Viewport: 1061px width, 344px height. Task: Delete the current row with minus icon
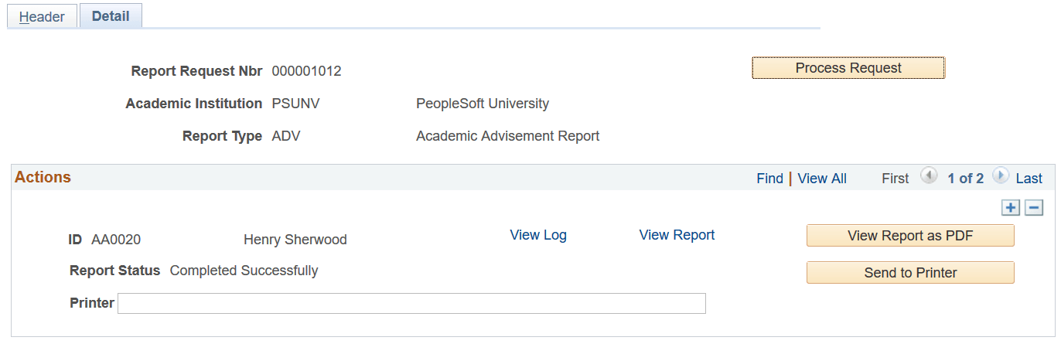coord(1034,208)
